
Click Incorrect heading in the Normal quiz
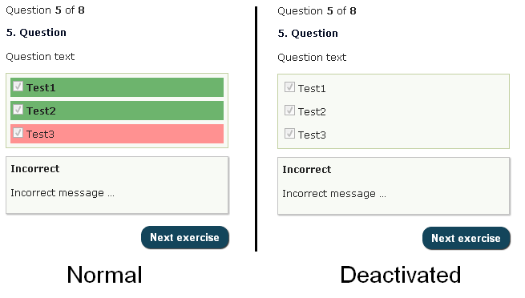(34, 168)
